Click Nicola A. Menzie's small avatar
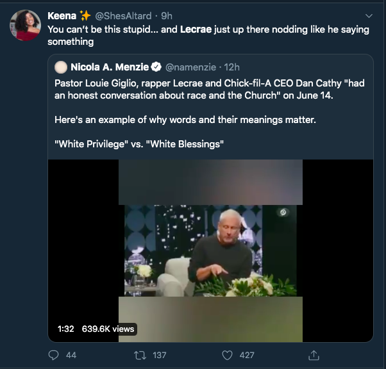386x369 pixels. pos(62,67)
